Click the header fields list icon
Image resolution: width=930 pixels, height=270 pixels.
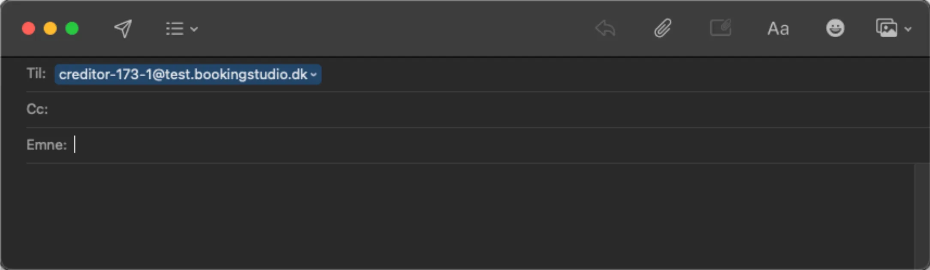[175, 29]
